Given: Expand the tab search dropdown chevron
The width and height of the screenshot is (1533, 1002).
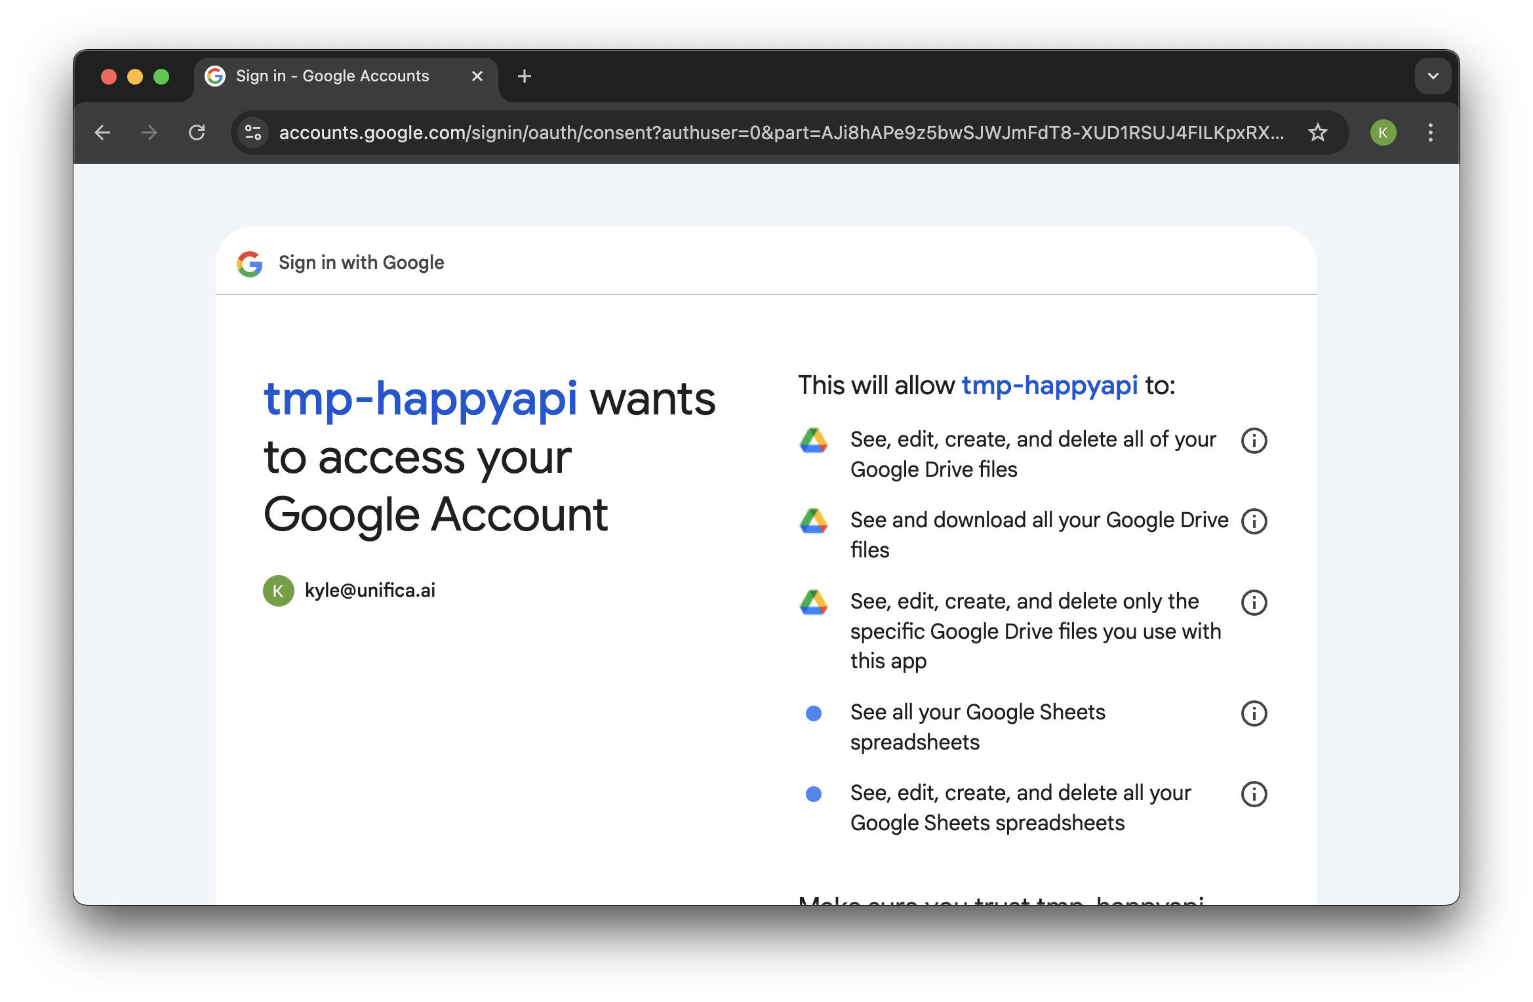Looking at the screenshot, I should pyautogui.click(x=1433, y=77).
